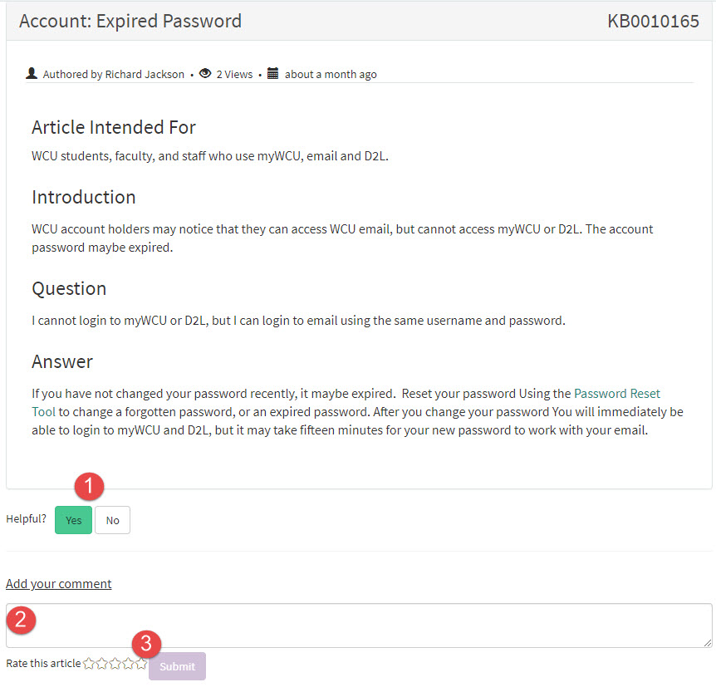Click the author person icon

[x=32, y=74]
